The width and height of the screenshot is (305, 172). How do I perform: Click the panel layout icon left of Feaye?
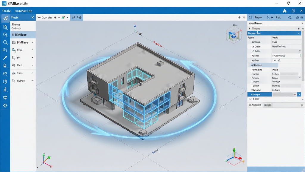250,17
